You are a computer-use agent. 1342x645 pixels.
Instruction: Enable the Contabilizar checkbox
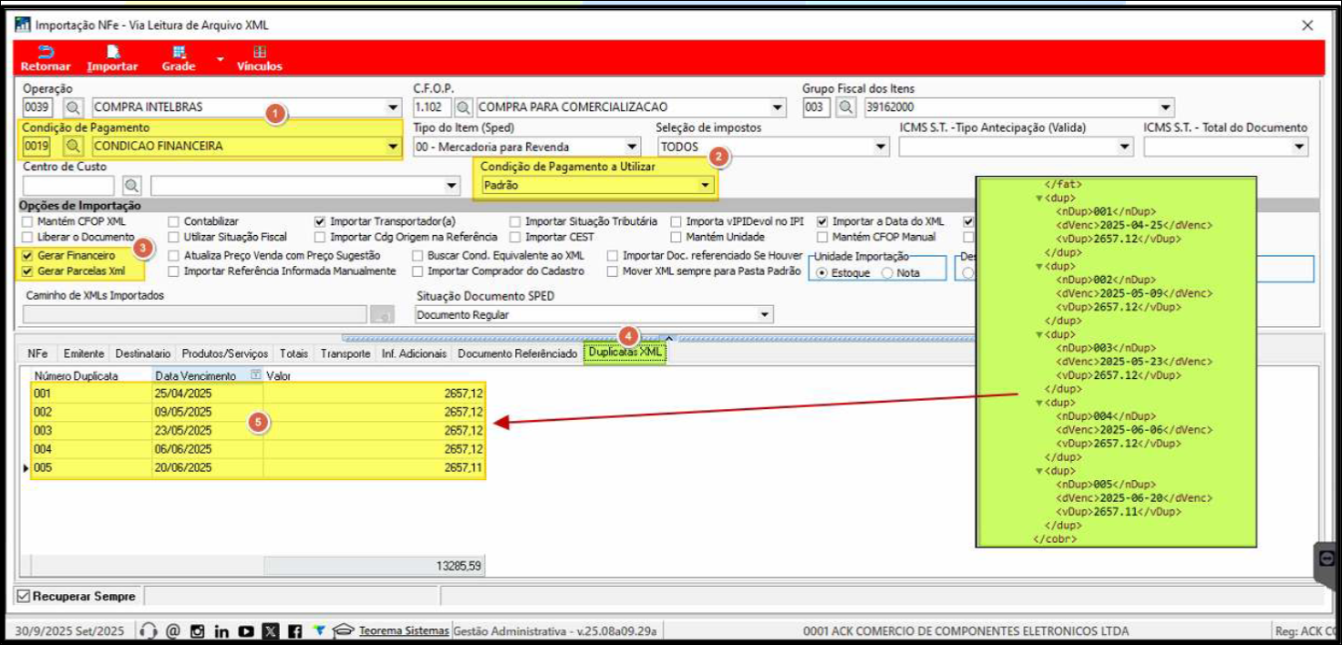174,221
